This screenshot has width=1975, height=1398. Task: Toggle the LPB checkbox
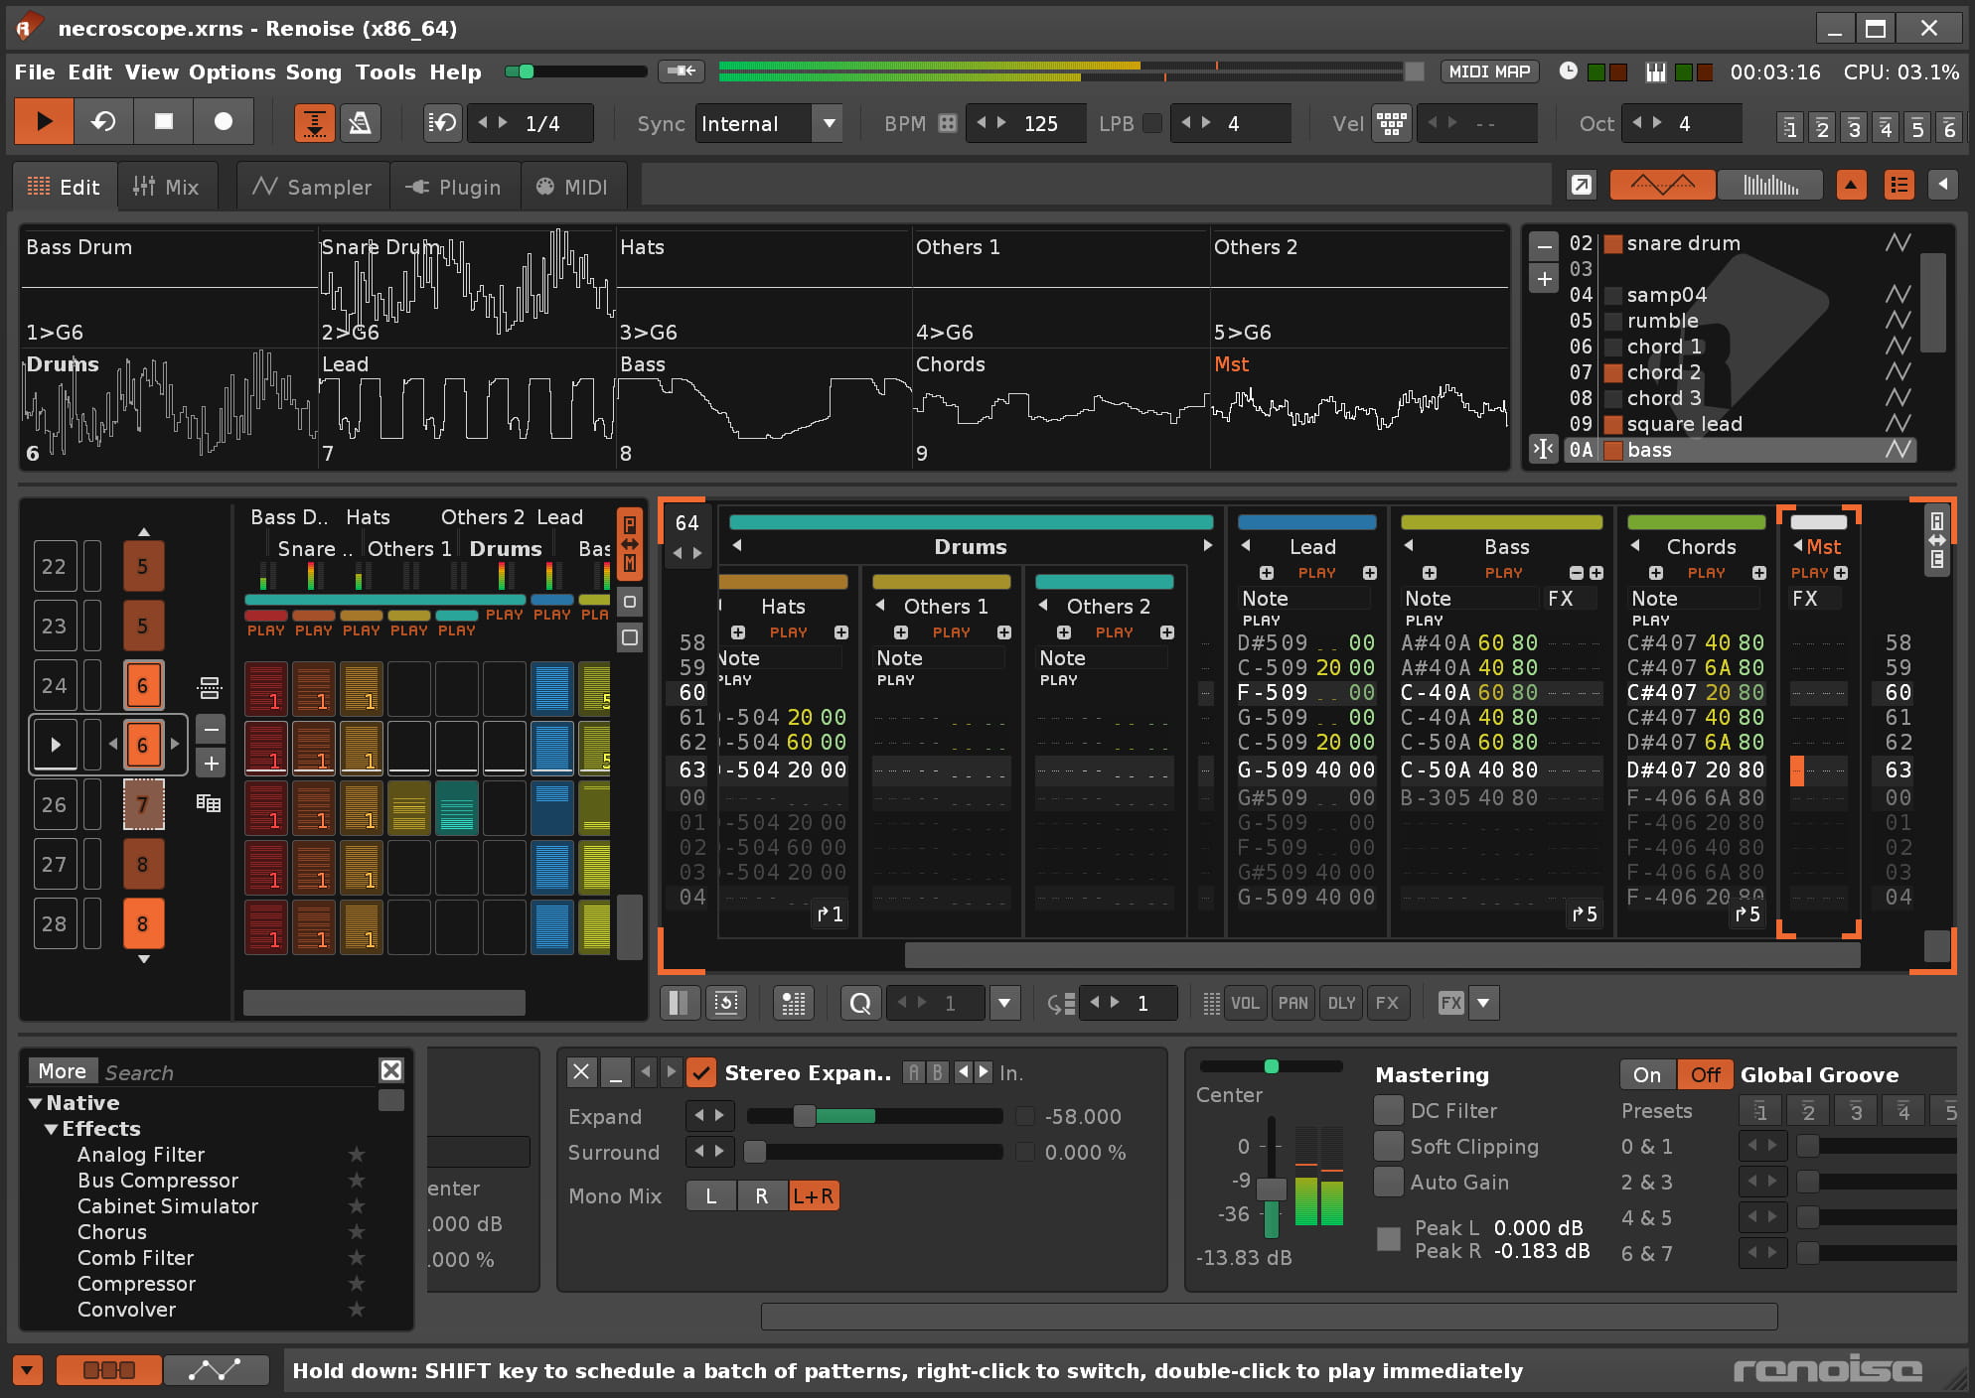point(1152,123)
